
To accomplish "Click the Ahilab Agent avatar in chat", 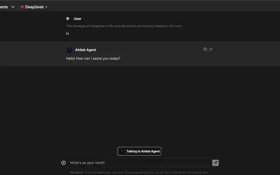I will [69, 50].
